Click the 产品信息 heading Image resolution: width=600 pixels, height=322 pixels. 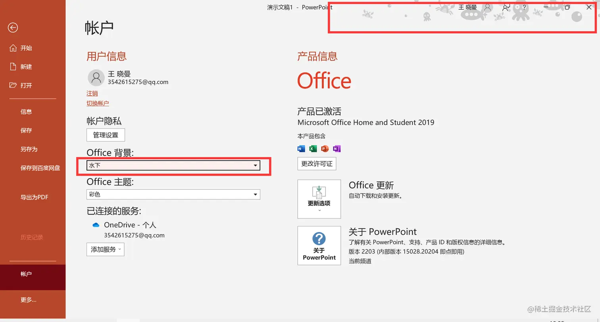[x=317, y=56]
